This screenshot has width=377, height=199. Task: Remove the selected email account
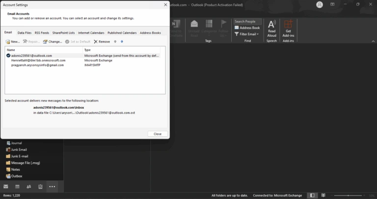click(102, 42)
